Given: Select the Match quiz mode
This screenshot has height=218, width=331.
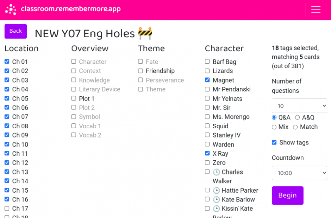Looking at the screenshot, I should pyautogui.click(x=295, y=127).
